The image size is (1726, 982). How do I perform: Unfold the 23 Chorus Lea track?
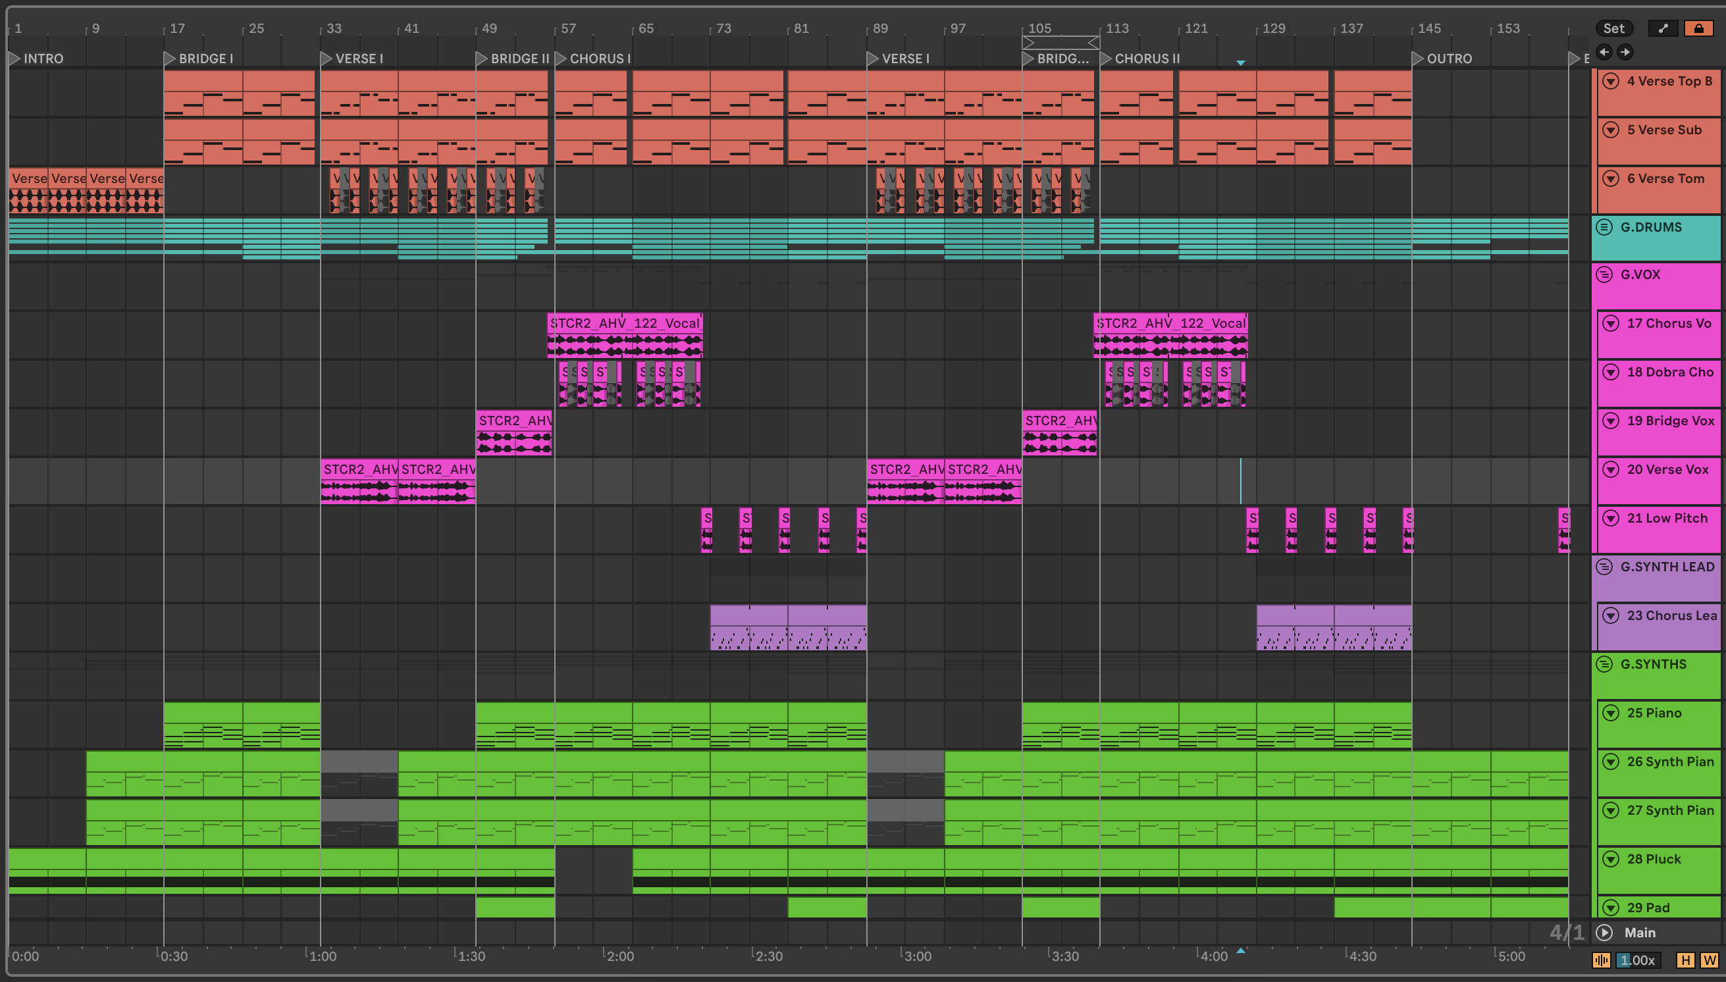click(x=1611, y=615)
